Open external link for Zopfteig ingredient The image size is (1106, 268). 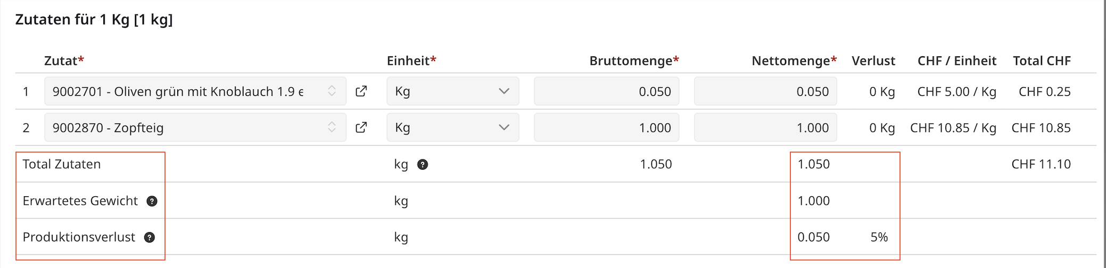[361, 127]
